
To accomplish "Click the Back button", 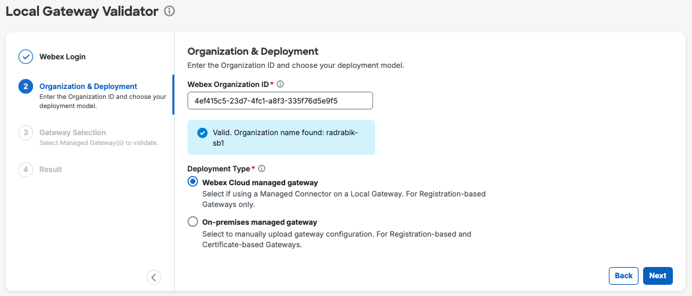I will pos(623,276).
